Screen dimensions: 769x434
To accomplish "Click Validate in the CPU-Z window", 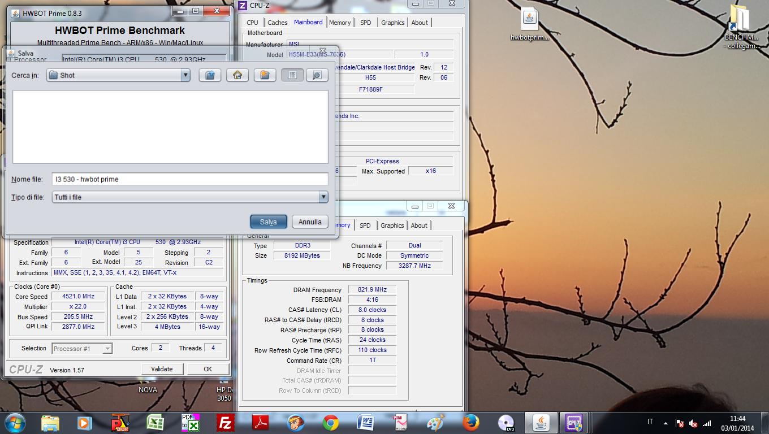I will [162, 369].
